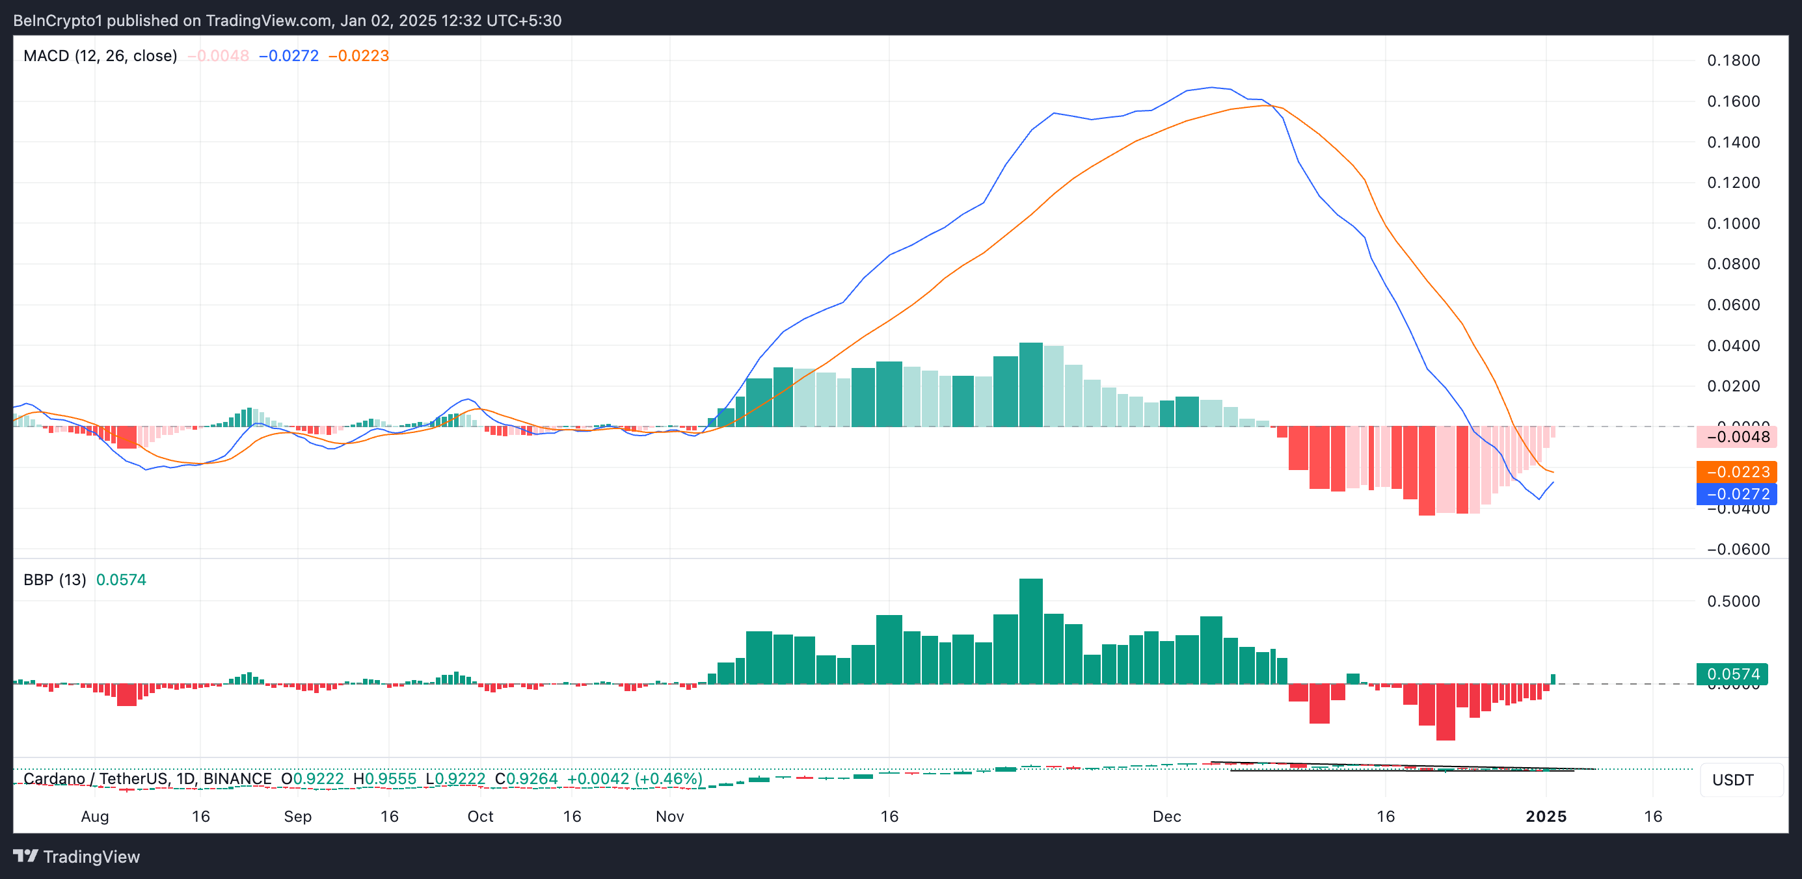Click the green 0.0574 BBP scale tag
Image resolution: width=1802 pixels, height=879 pixels.
[x=1732, y=674]
